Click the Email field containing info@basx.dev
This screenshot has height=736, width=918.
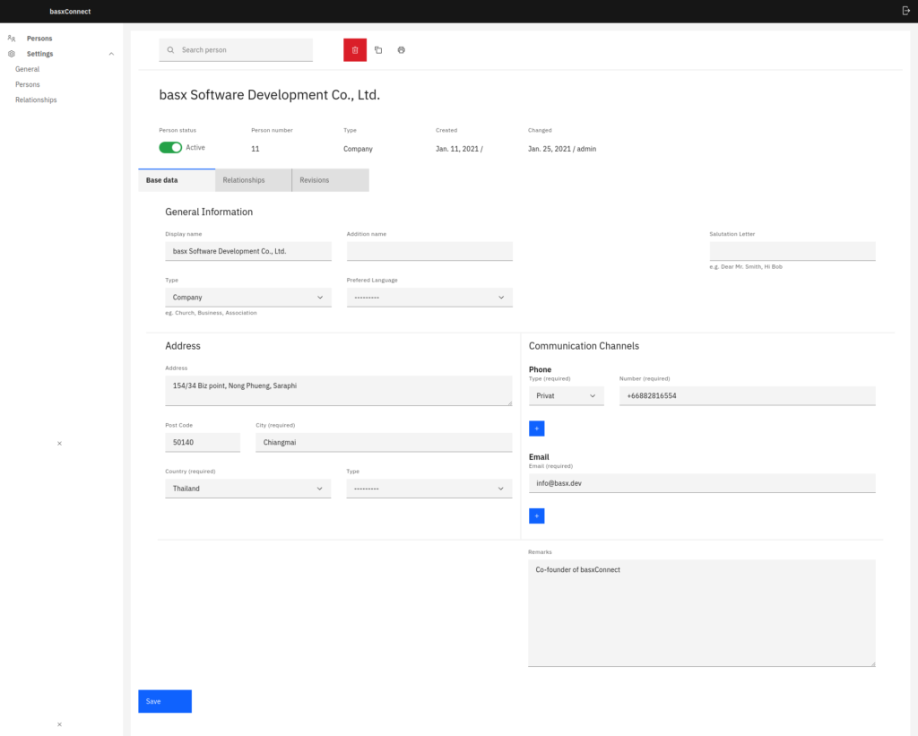[x=703, y=483]
